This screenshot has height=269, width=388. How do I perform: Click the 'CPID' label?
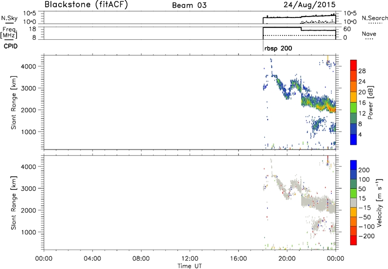11,46
